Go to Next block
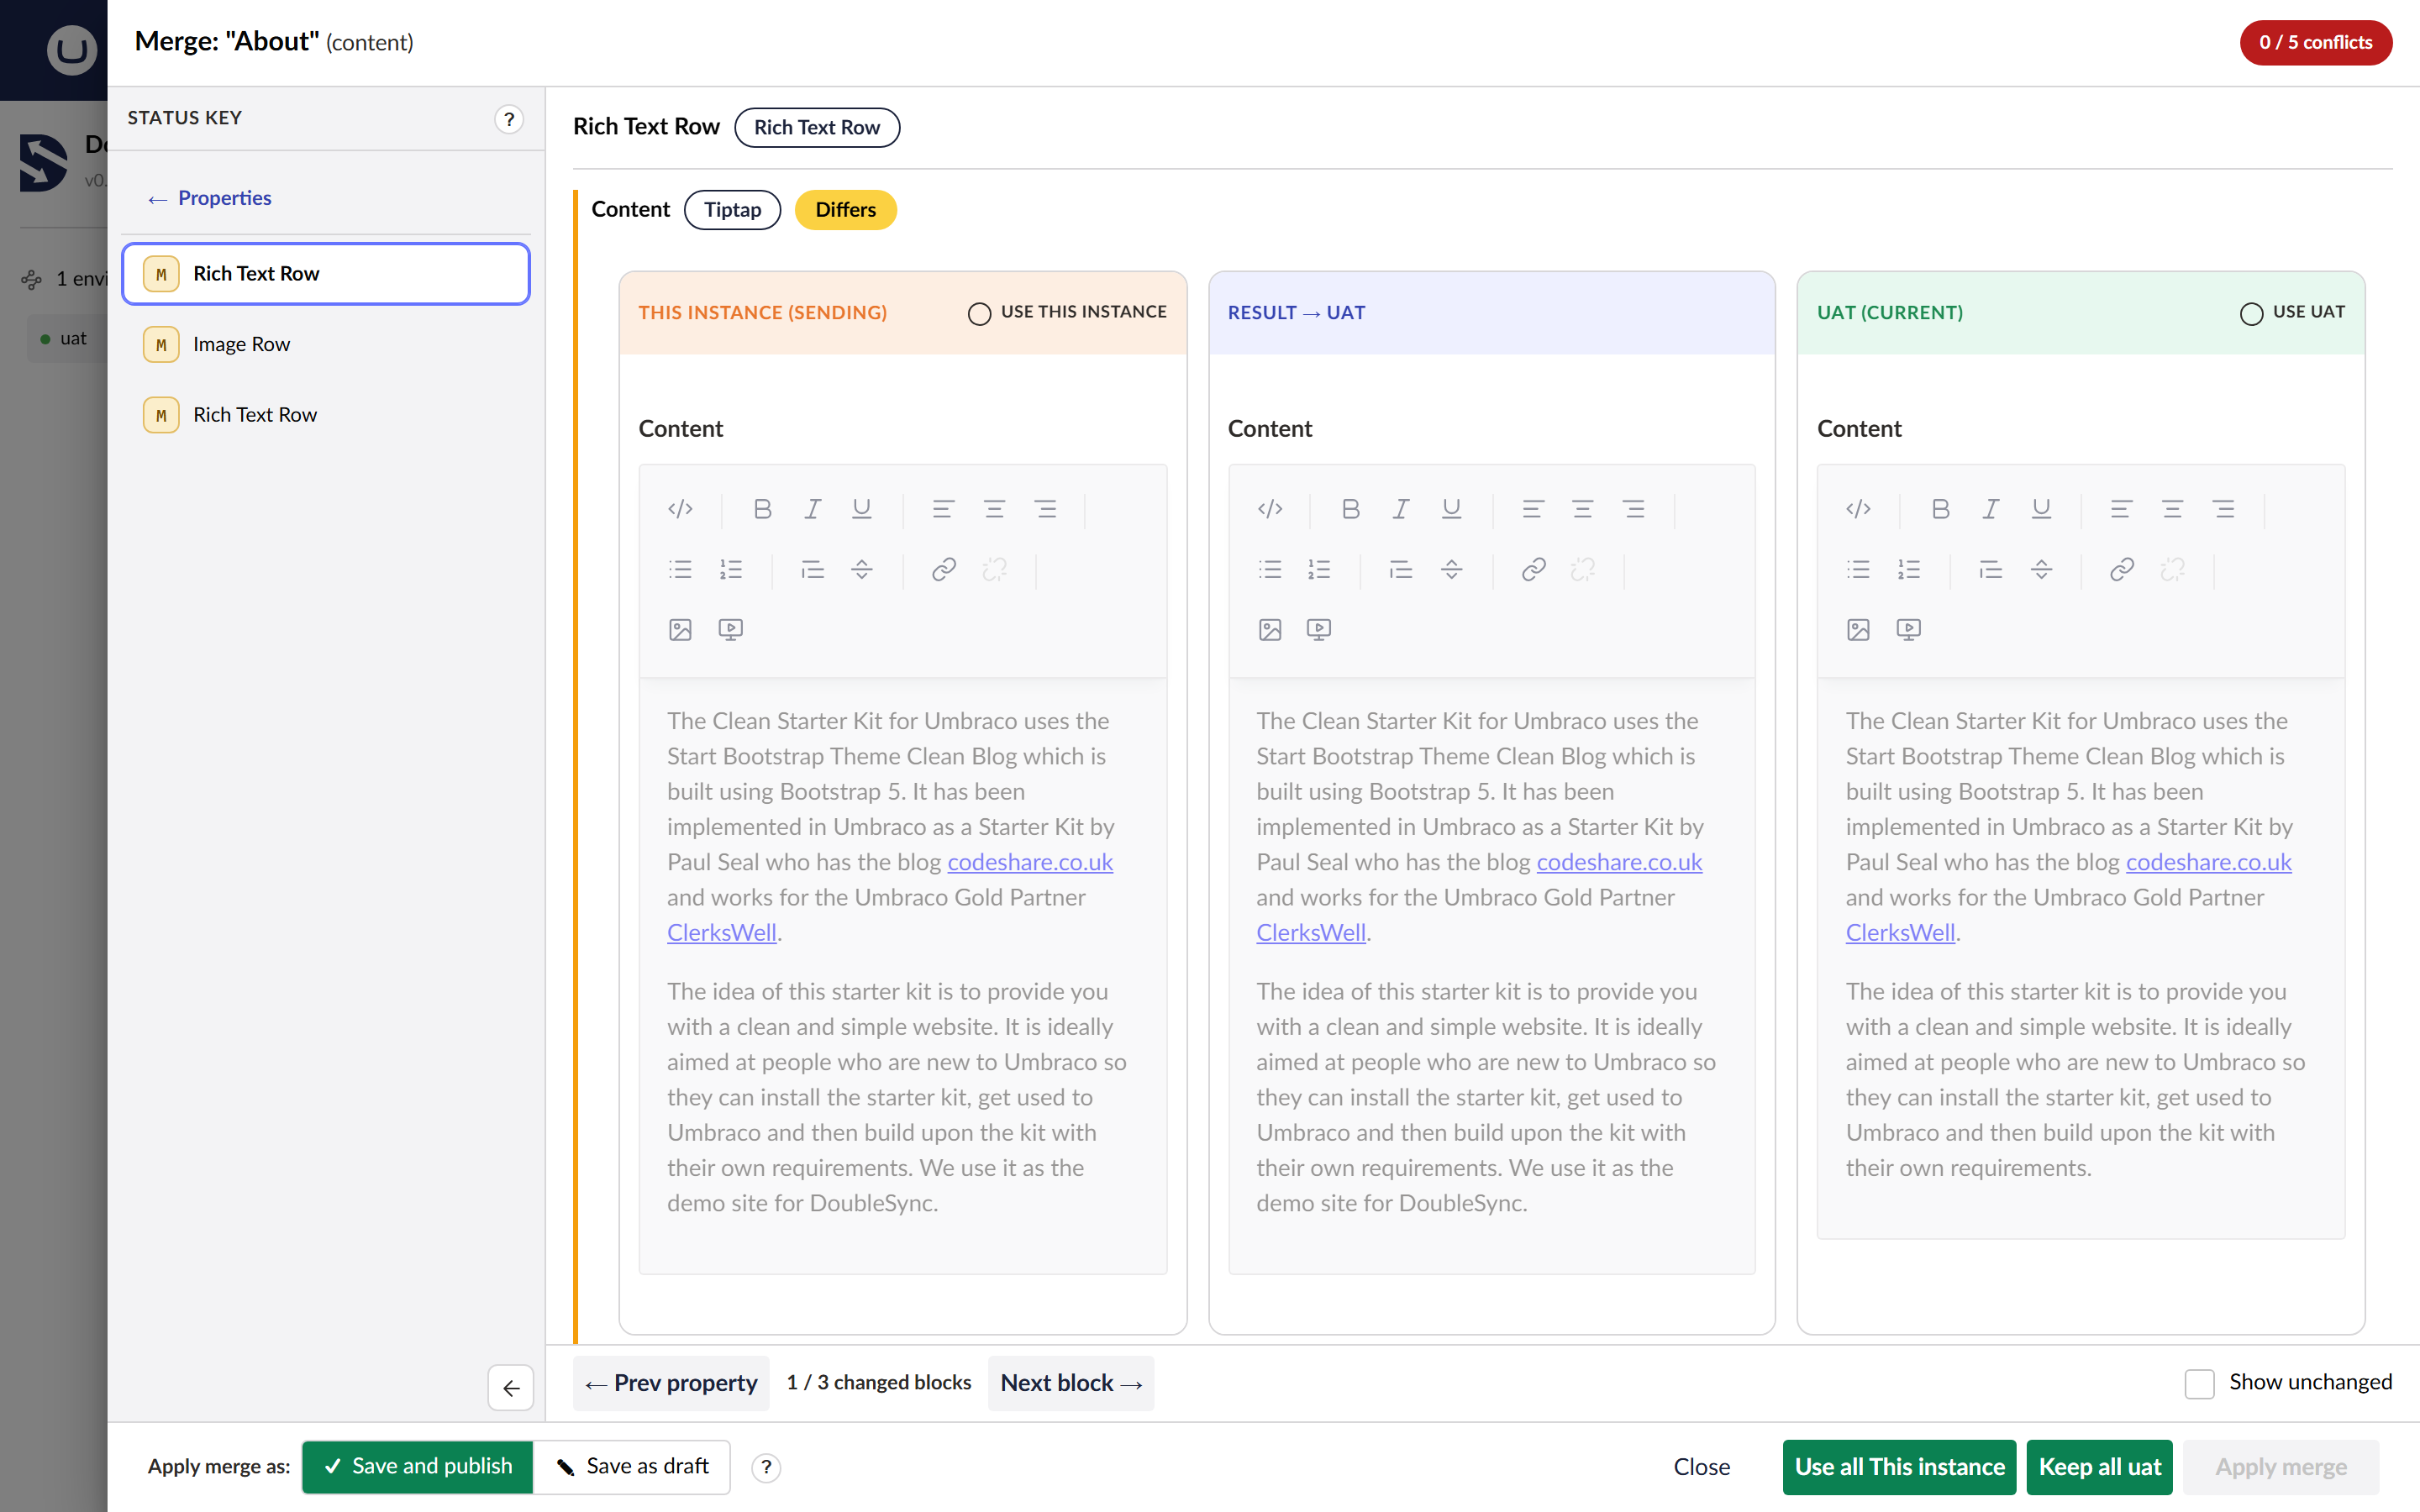This screenshot has width=2420, height=1512. pos(1071,1382)
